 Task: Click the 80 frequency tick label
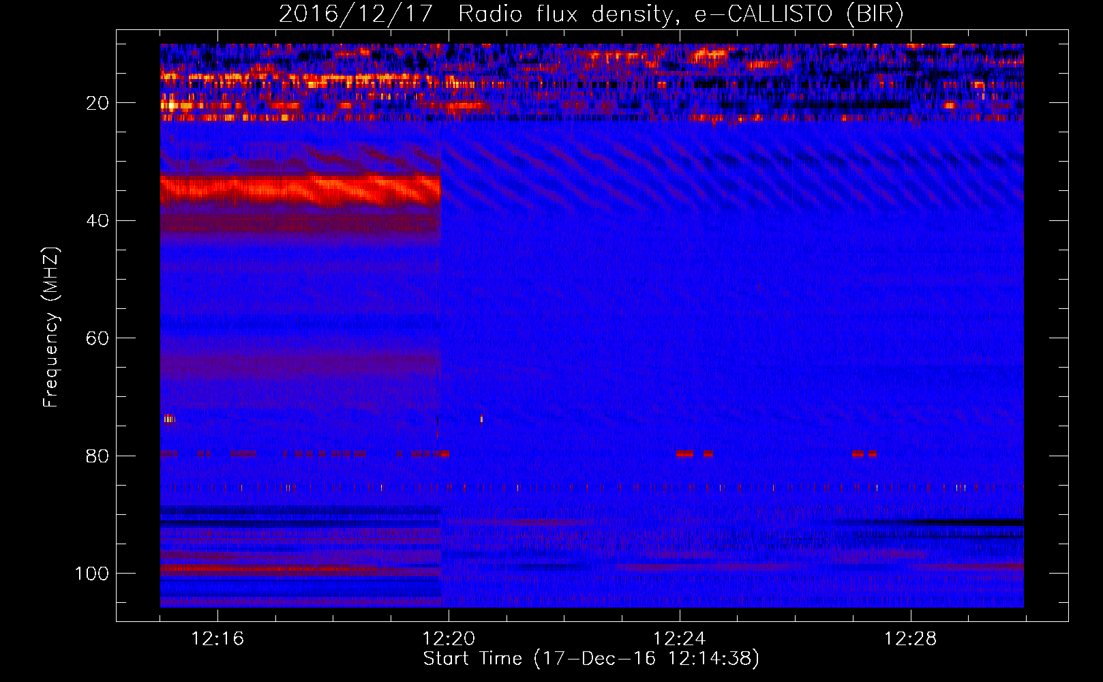click(97, 456)
